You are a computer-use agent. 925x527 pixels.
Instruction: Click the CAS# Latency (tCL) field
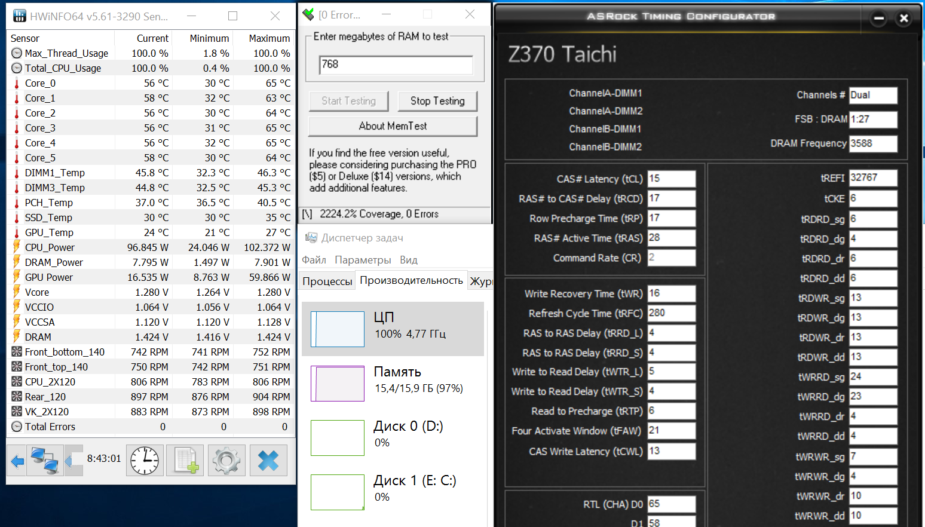pyautogui.click(x=672, y=179)
